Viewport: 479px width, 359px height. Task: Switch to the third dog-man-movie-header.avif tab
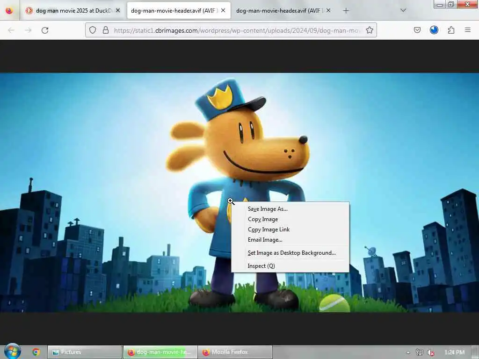283,11
